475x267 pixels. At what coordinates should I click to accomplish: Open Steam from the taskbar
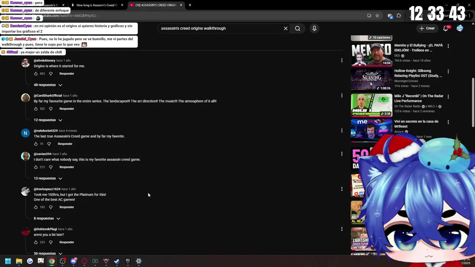(117, 261)
